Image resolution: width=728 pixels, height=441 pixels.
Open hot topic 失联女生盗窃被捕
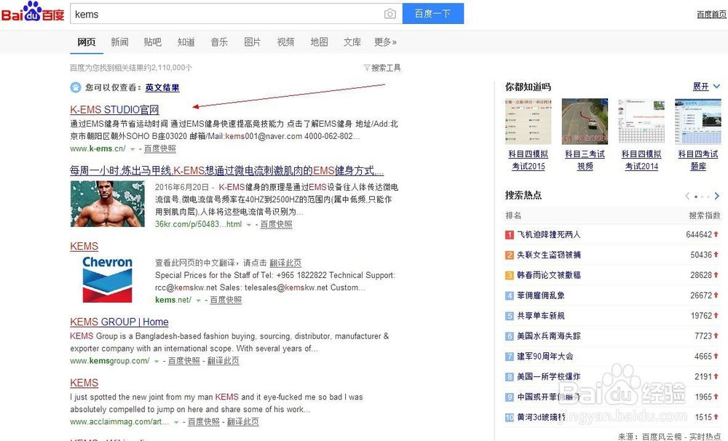click(x=549, y=255)
